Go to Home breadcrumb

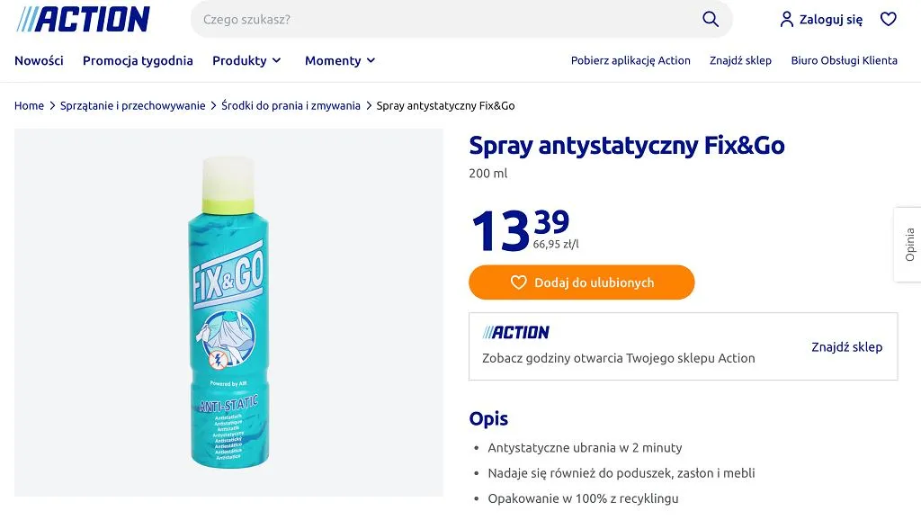tap(29, 105)
